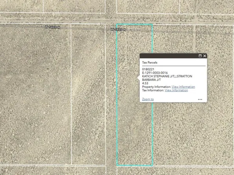The height and width of the screenshot is (175, 234).
Task: Open Property Information View Information link
Action: (183, 87)
